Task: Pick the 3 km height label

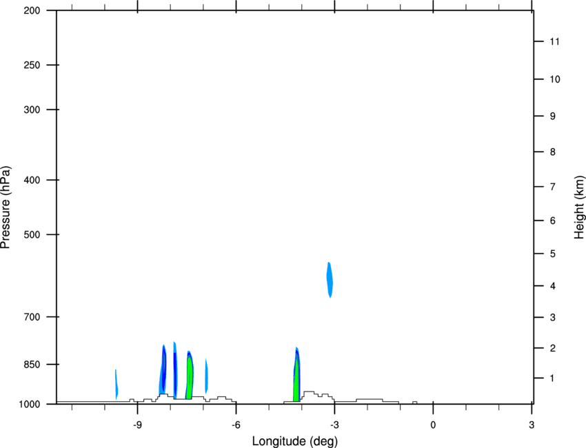Action: coord(553,318)
